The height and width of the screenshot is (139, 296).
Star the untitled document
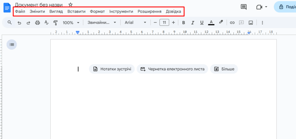pos(70,4)
